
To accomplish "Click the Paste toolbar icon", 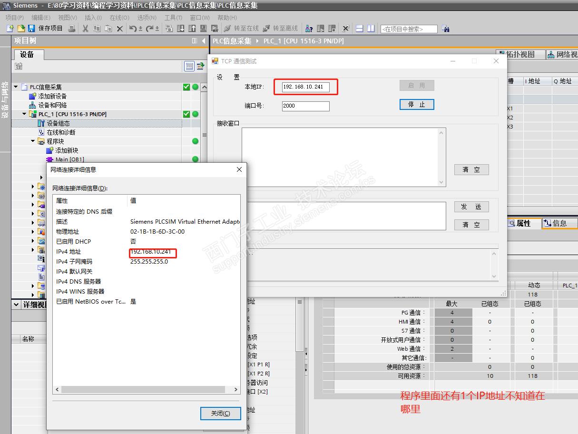I will (108, 29).
